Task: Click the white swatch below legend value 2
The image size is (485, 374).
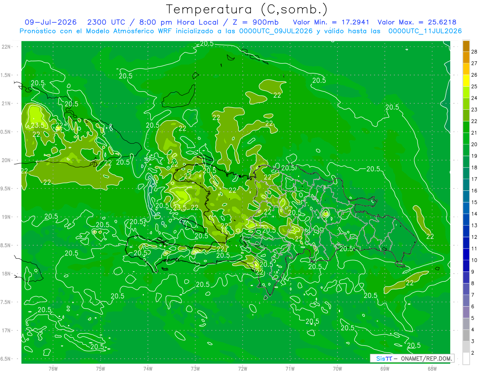Action: coord(466,359)
